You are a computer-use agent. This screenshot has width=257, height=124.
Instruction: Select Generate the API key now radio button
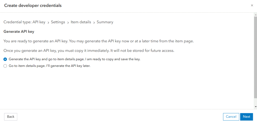pyautogui.click(x=5, y=59)
